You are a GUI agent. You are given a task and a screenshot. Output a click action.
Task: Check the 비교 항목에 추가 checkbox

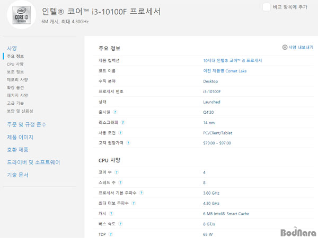pos(266,7)
